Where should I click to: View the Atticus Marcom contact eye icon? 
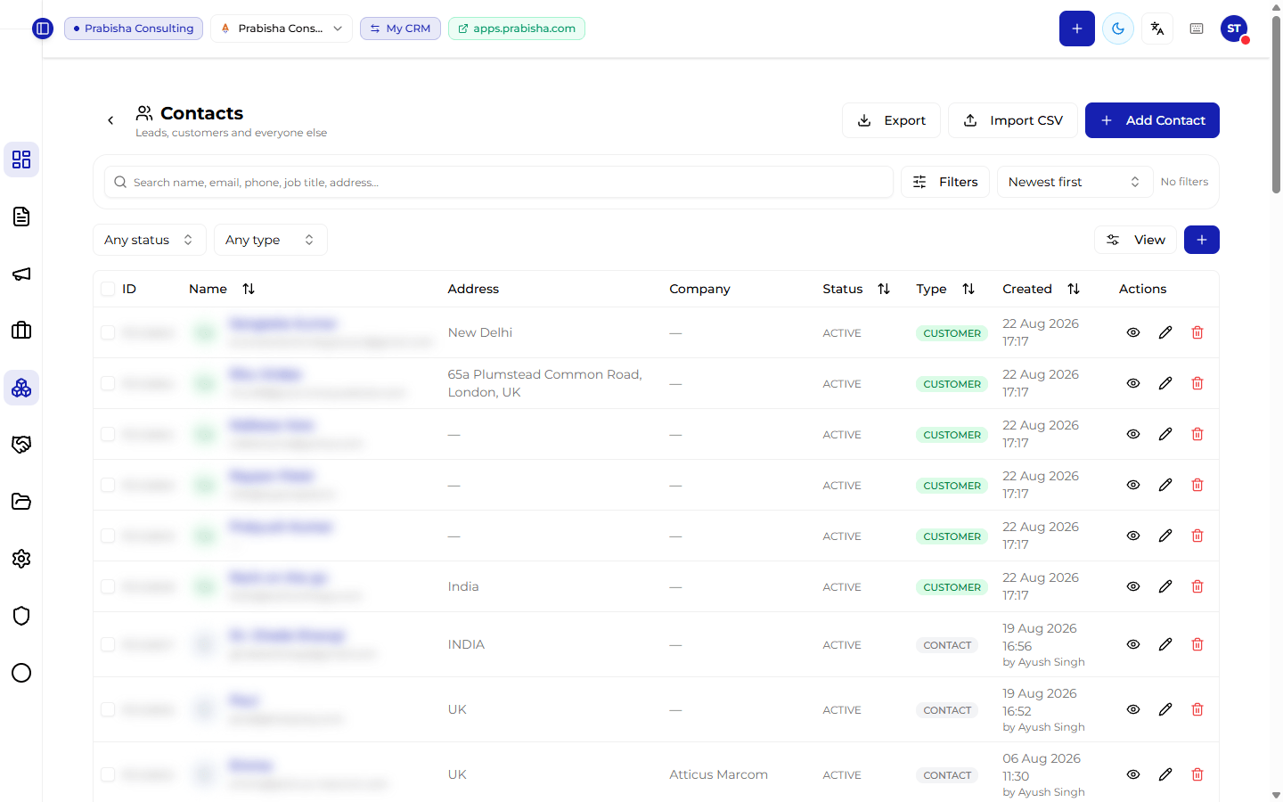point(1133,774)
